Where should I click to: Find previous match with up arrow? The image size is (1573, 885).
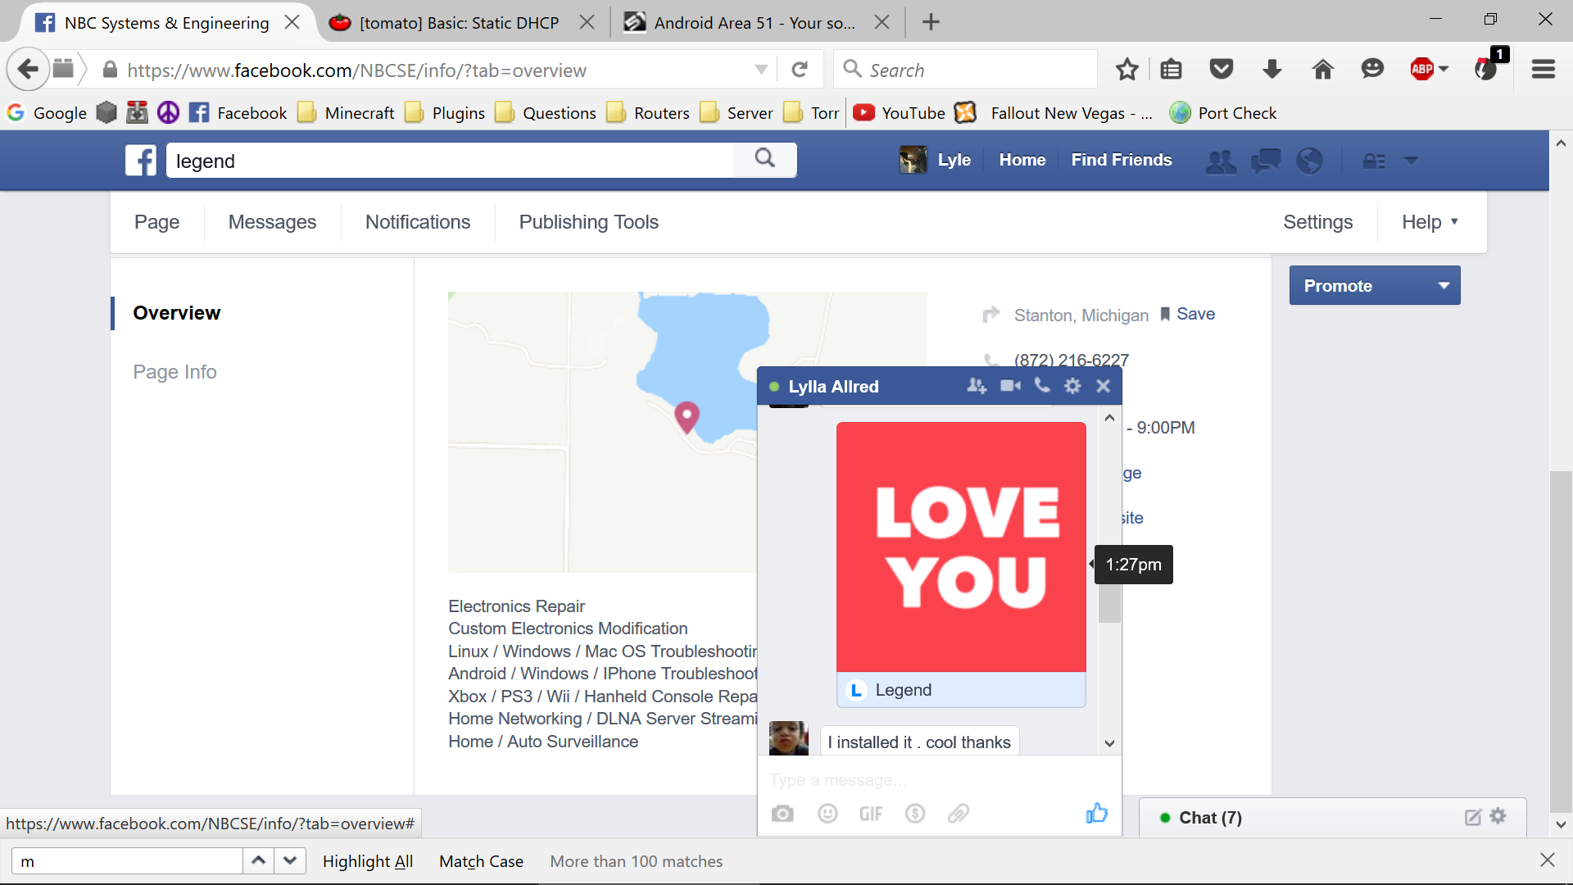258,860
